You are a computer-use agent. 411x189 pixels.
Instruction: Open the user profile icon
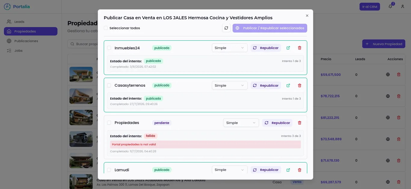click(x=403, y=7)
